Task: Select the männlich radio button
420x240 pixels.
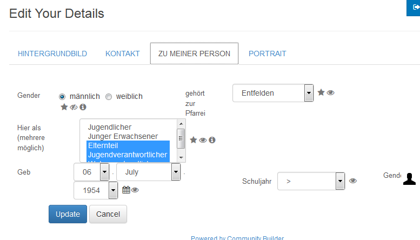Action: pyautogui.click(x=62, y=97)
